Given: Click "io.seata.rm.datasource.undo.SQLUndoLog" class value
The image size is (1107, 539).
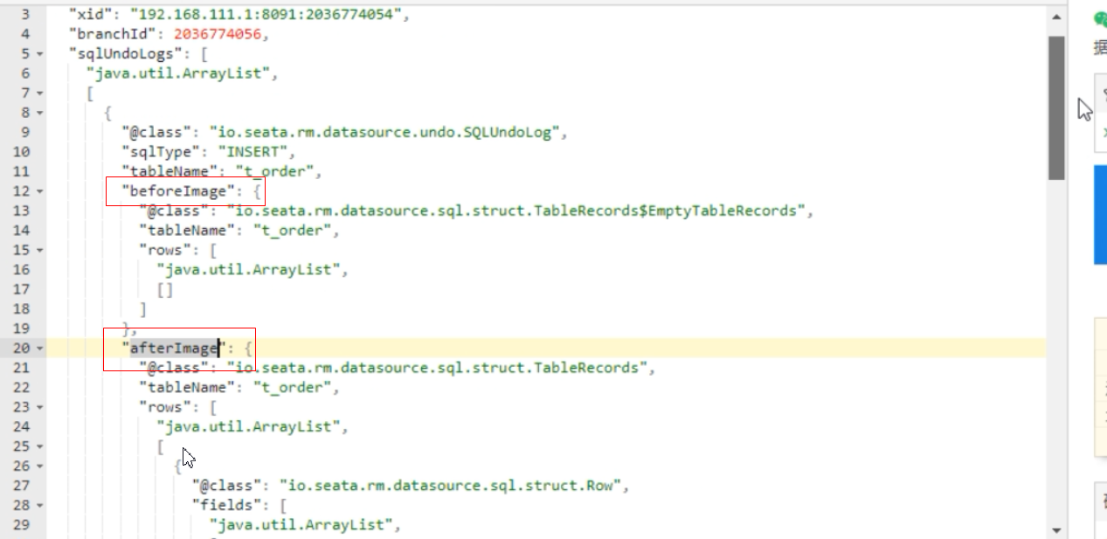Looking at the screenshot, I should point(389,133).
